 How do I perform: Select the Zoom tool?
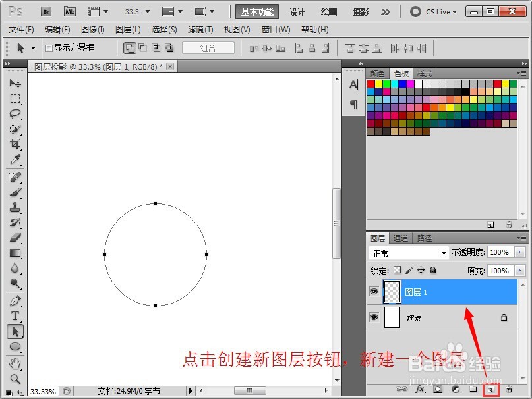click(x=15, y=379)
